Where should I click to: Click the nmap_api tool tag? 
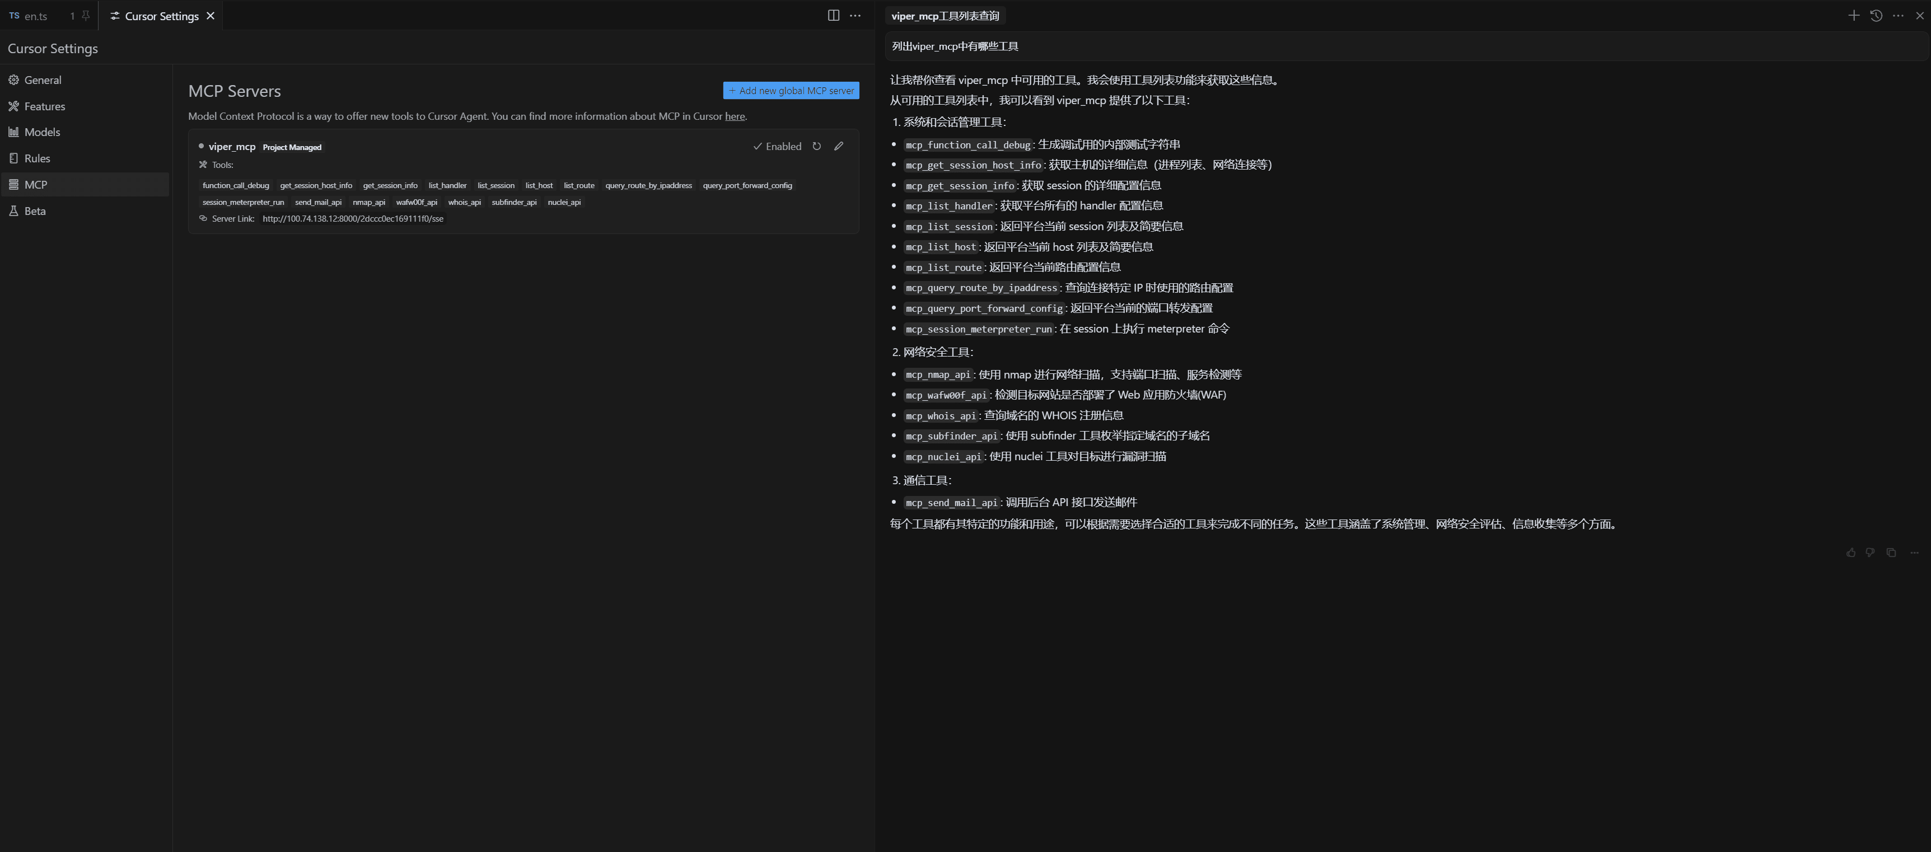369,202
